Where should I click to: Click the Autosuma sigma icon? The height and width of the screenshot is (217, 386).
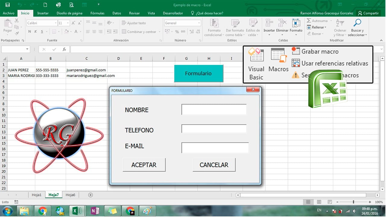click(309, 21)
